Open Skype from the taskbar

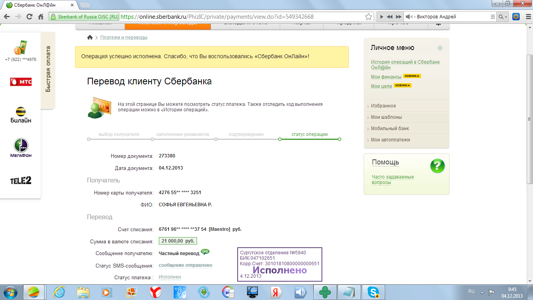[373, 292]
